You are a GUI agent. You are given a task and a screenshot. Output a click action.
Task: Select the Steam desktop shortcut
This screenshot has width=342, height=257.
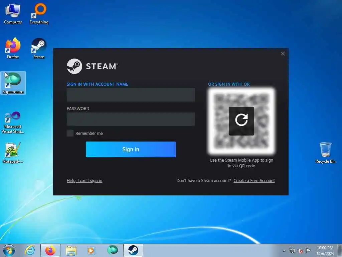39,48
